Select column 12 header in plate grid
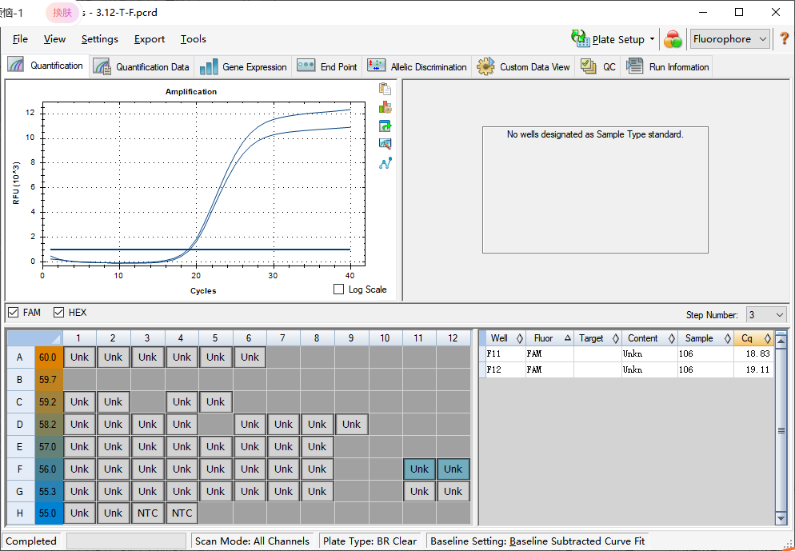795x551 pixels. (x=453, y=338)
